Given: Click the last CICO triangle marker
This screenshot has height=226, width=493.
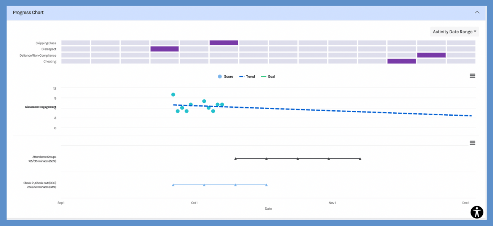Looking at the screenshot, I should pyautogui.click(x=267, y=185).
